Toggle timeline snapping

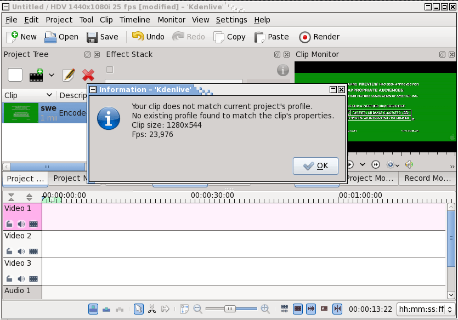[x=337, y=308]
